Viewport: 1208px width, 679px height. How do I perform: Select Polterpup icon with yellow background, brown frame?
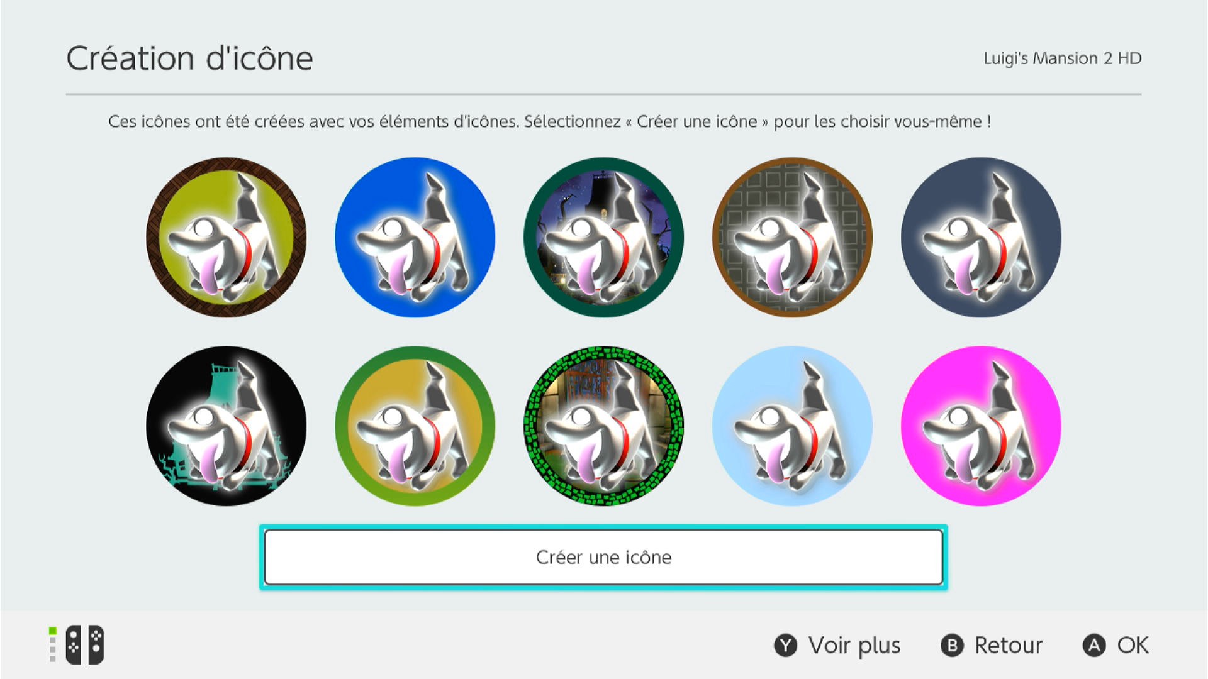click(226, 238)
